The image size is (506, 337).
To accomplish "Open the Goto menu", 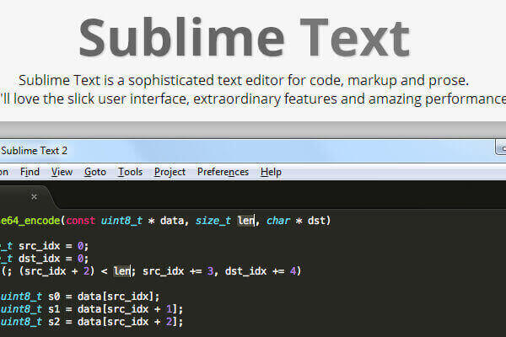I will point(95,172).
